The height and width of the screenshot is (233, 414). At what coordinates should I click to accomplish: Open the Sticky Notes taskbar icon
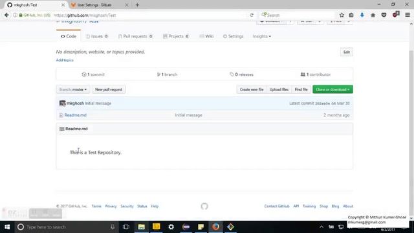201,227
